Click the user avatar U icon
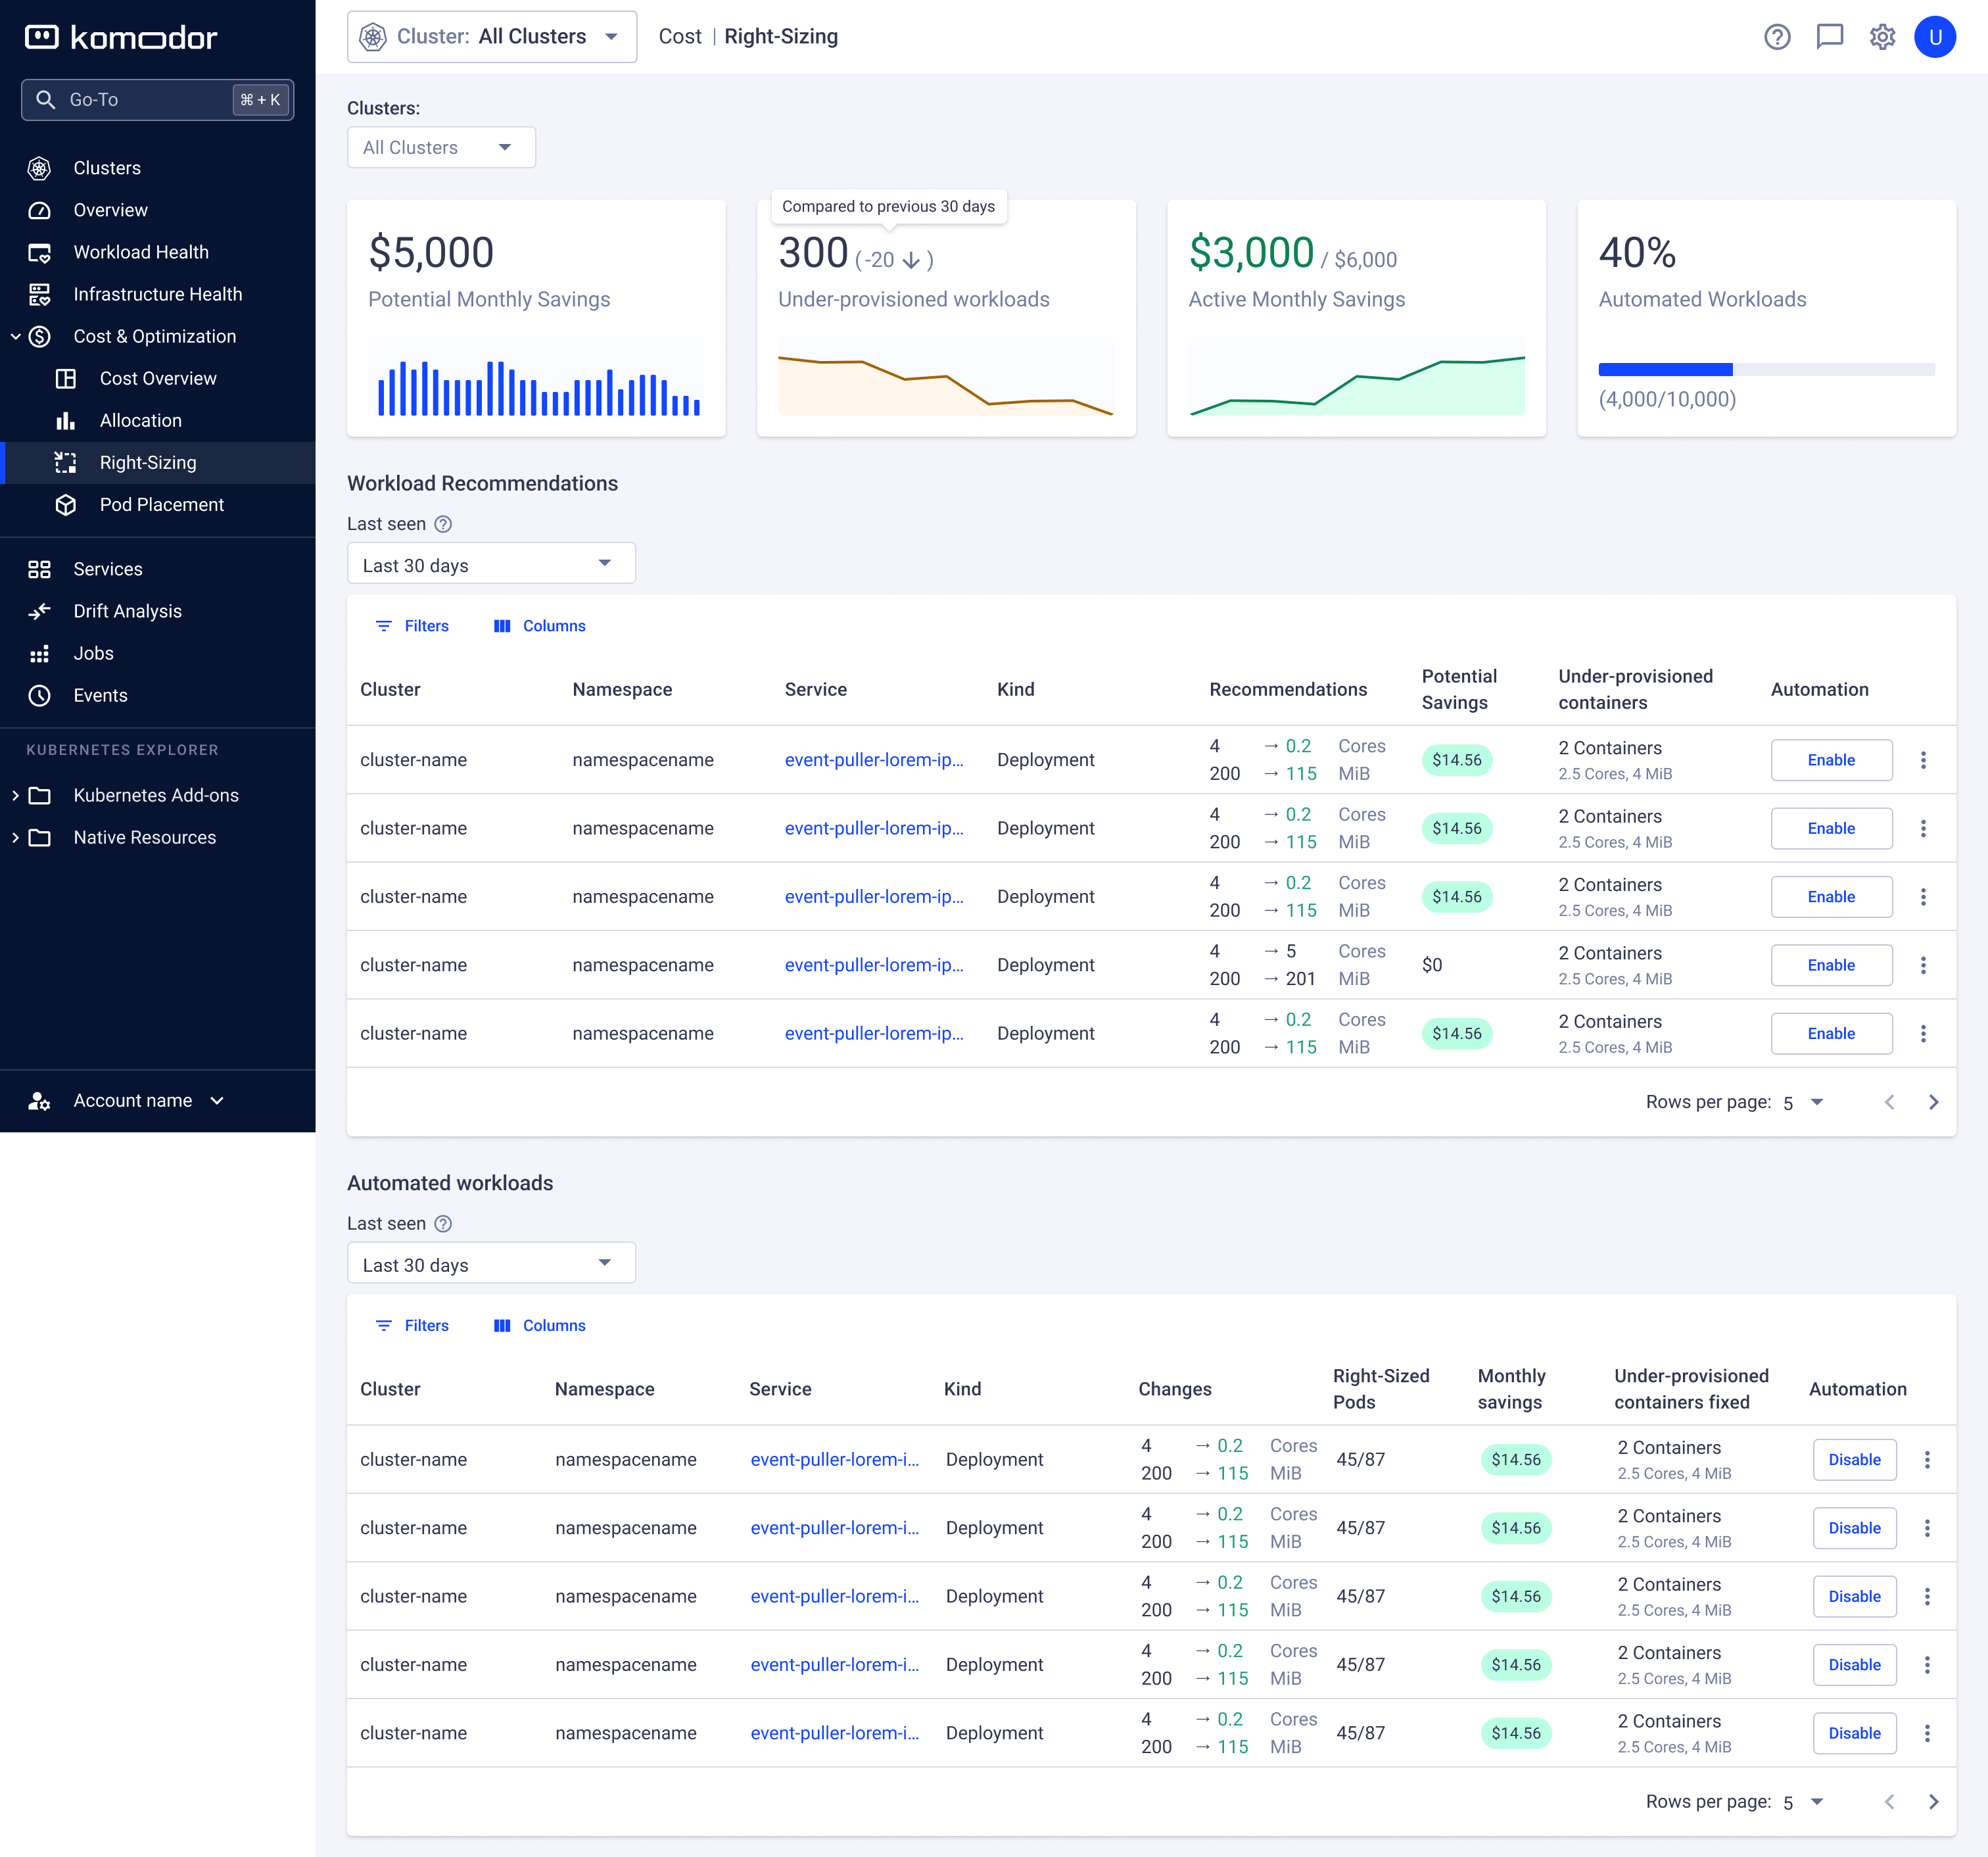 point(1934,37)
